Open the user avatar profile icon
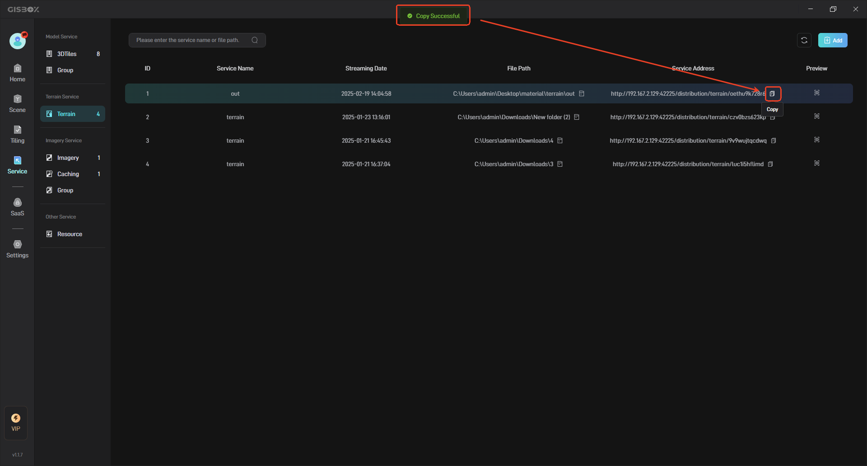 point(18,41)
